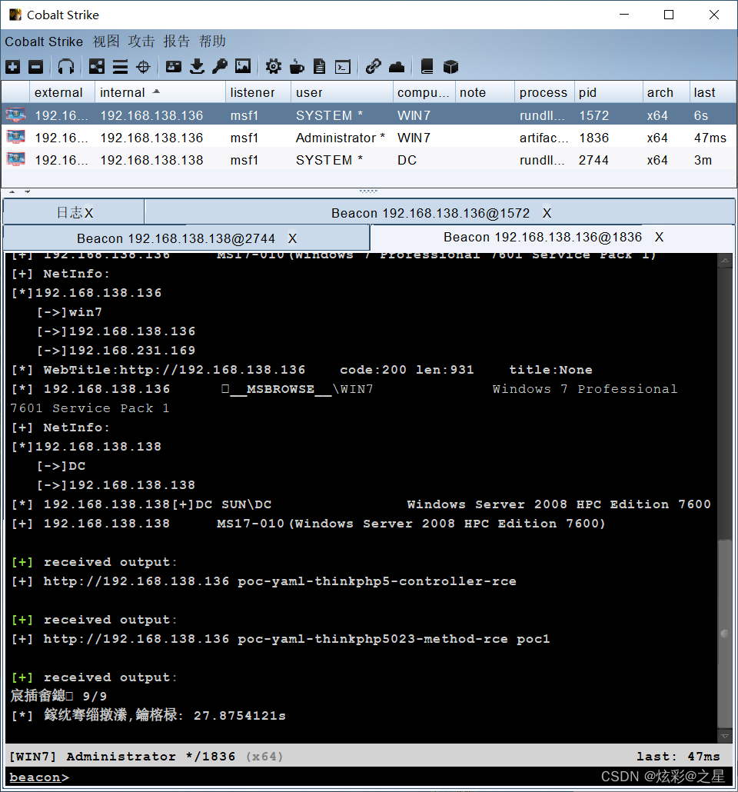
Task: Open the Cobalt Strike menu
Action: pyautogui.click(x=44, y=42)
